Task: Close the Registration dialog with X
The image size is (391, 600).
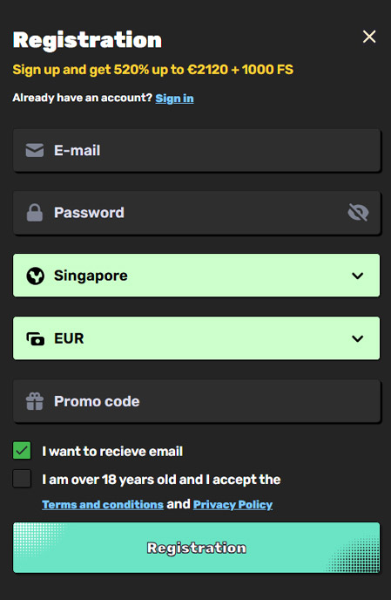Action: (x=369, y=37)
